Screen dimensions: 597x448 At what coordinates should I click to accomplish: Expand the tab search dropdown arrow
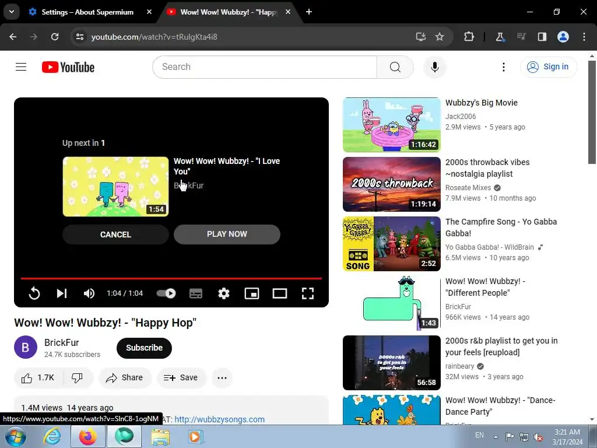coord(12,12)
